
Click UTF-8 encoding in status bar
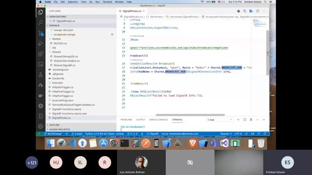coord(238,134)
